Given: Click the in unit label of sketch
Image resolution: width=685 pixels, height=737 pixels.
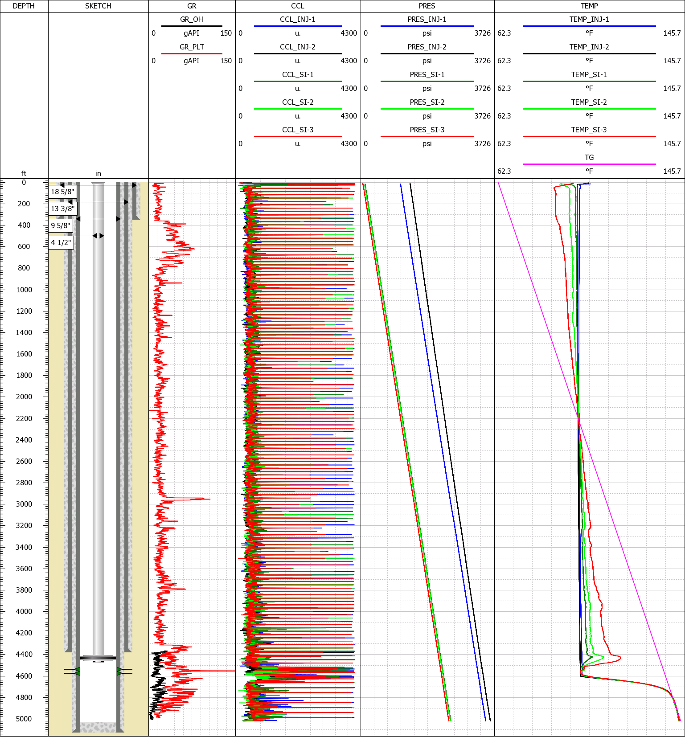Looking at the screenshot, I should [98, 173].
